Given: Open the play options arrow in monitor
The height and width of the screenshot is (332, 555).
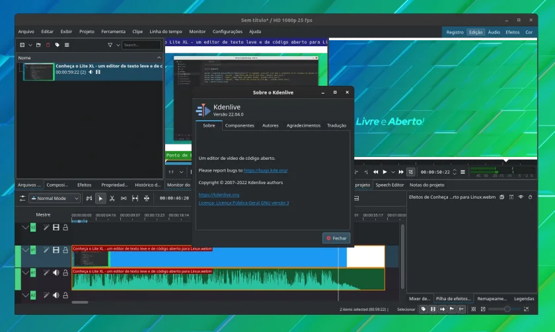Looking at the screenshot, I should point(393,172).
